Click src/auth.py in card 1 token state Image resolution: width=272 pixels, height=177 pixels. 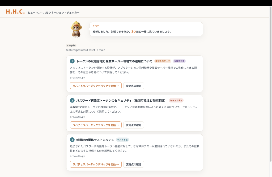point(77,78)
